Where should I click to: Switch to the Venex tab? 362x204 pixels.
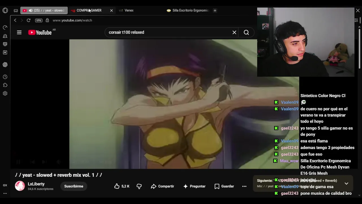pyautogui.click(x=129, y=10)
